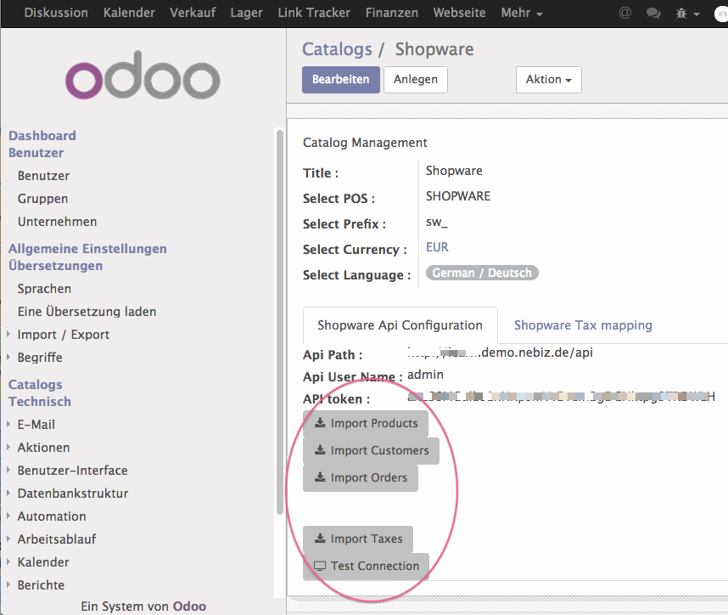728x615 pixels.
Task: Click the Select POS value SHOPWARE
Action: point(458,196)
